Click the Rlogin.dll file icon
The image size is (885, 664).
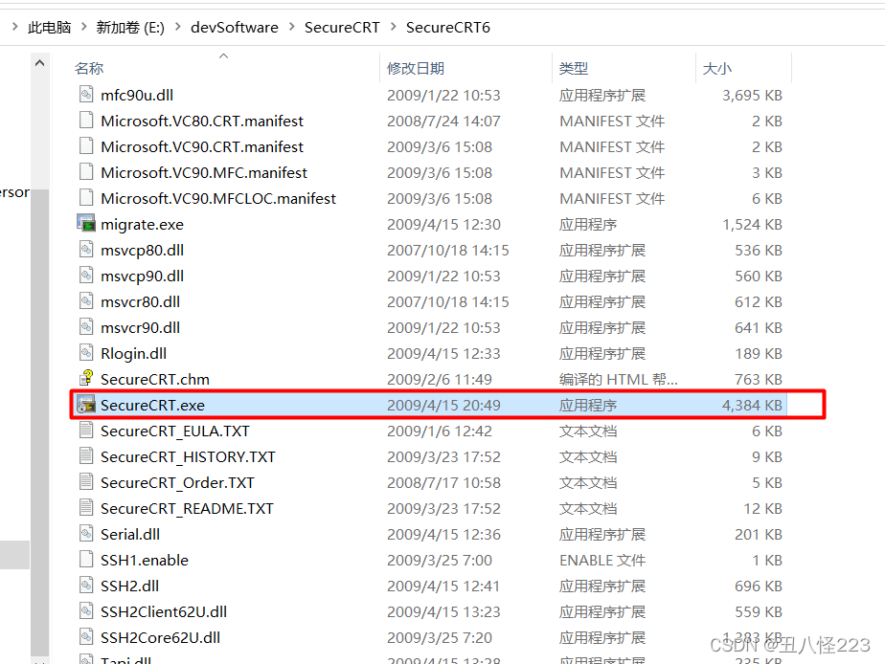[86, 353]
